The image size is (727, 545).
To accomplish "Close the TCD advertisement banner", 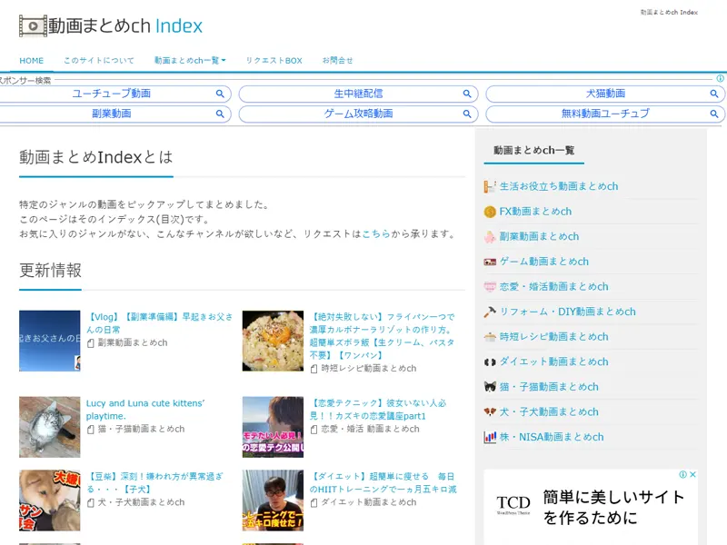I will tap(693, 475).
